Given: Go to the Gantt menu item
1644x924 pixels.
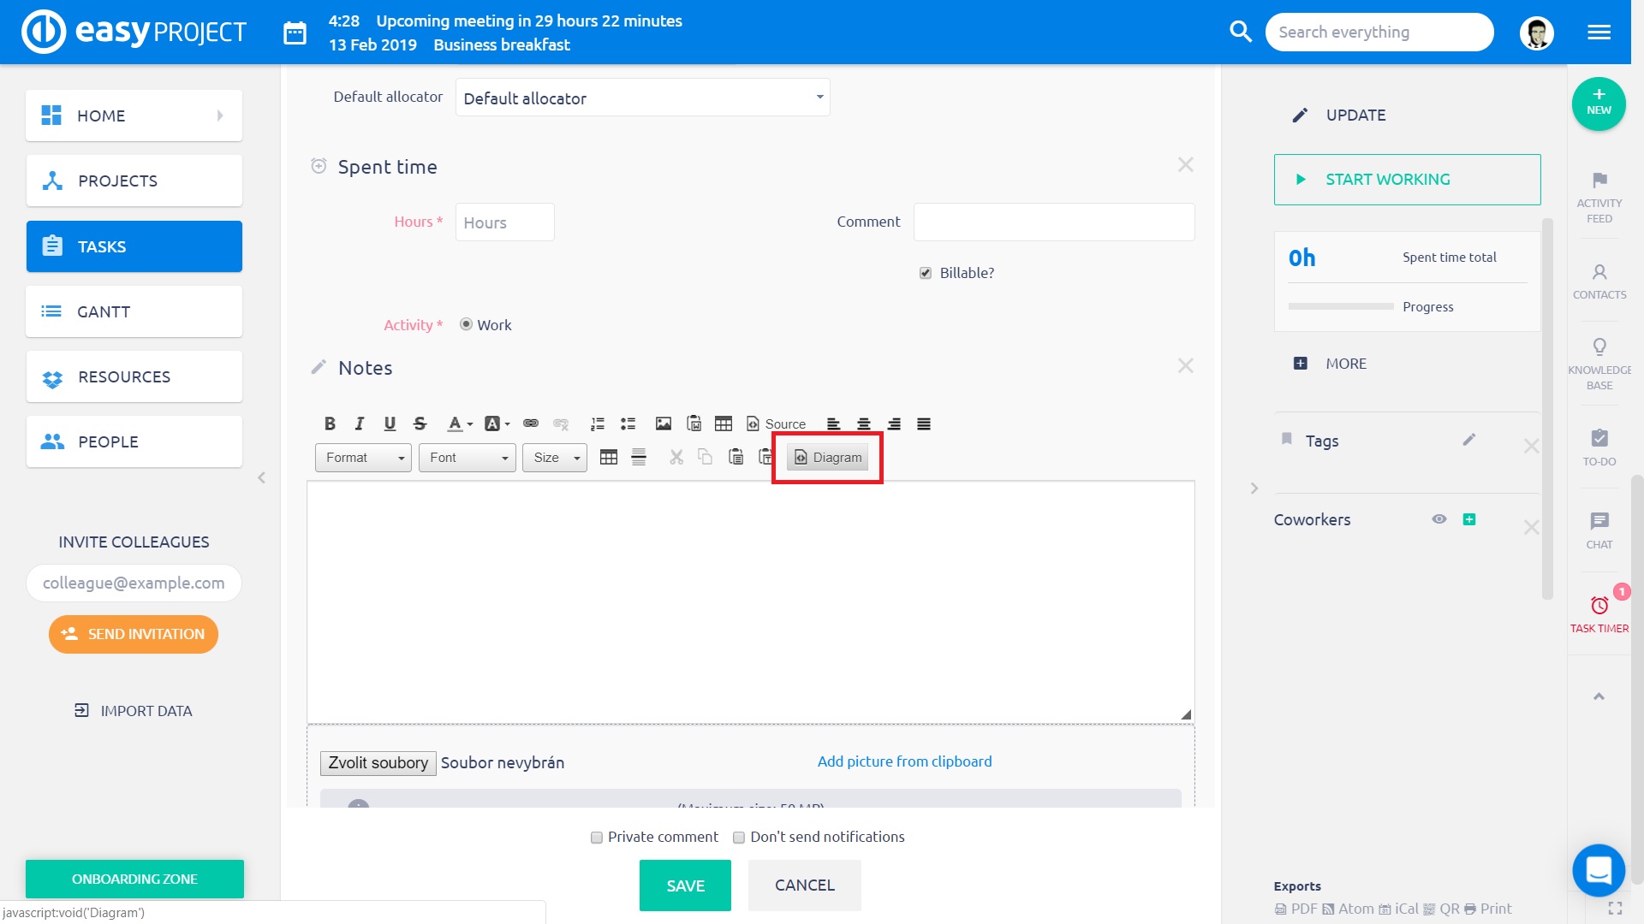Looking at the screenshot, I should click(x=134, y=311).
